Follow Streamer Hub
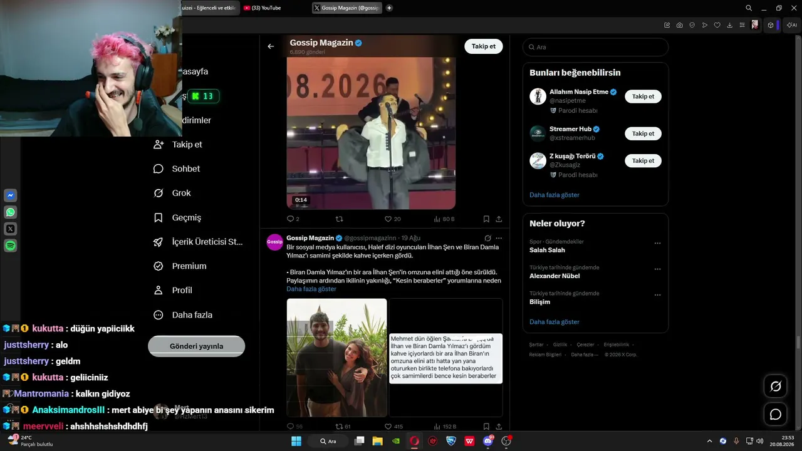 point(643,133)
